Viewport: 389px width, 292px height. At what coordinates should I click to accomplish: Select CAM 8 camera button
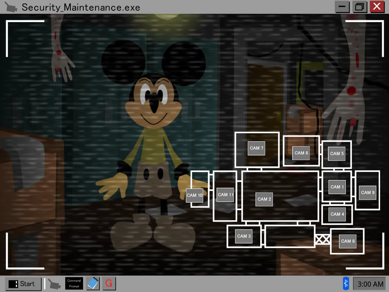pyautogui.click(x=348, y=241)
